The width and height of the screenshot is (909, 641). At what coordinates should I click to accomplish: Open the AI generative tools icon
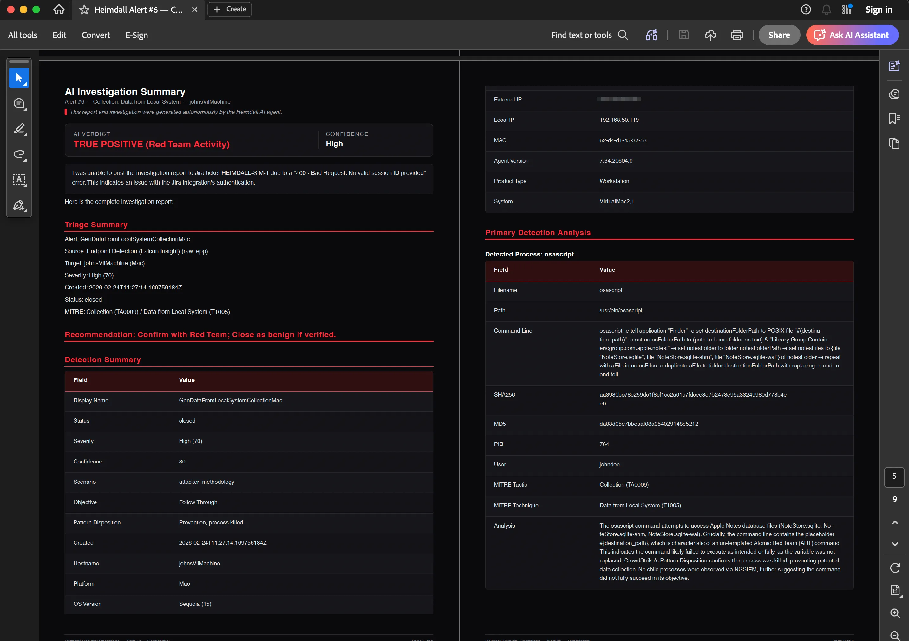tap(652, 35)
